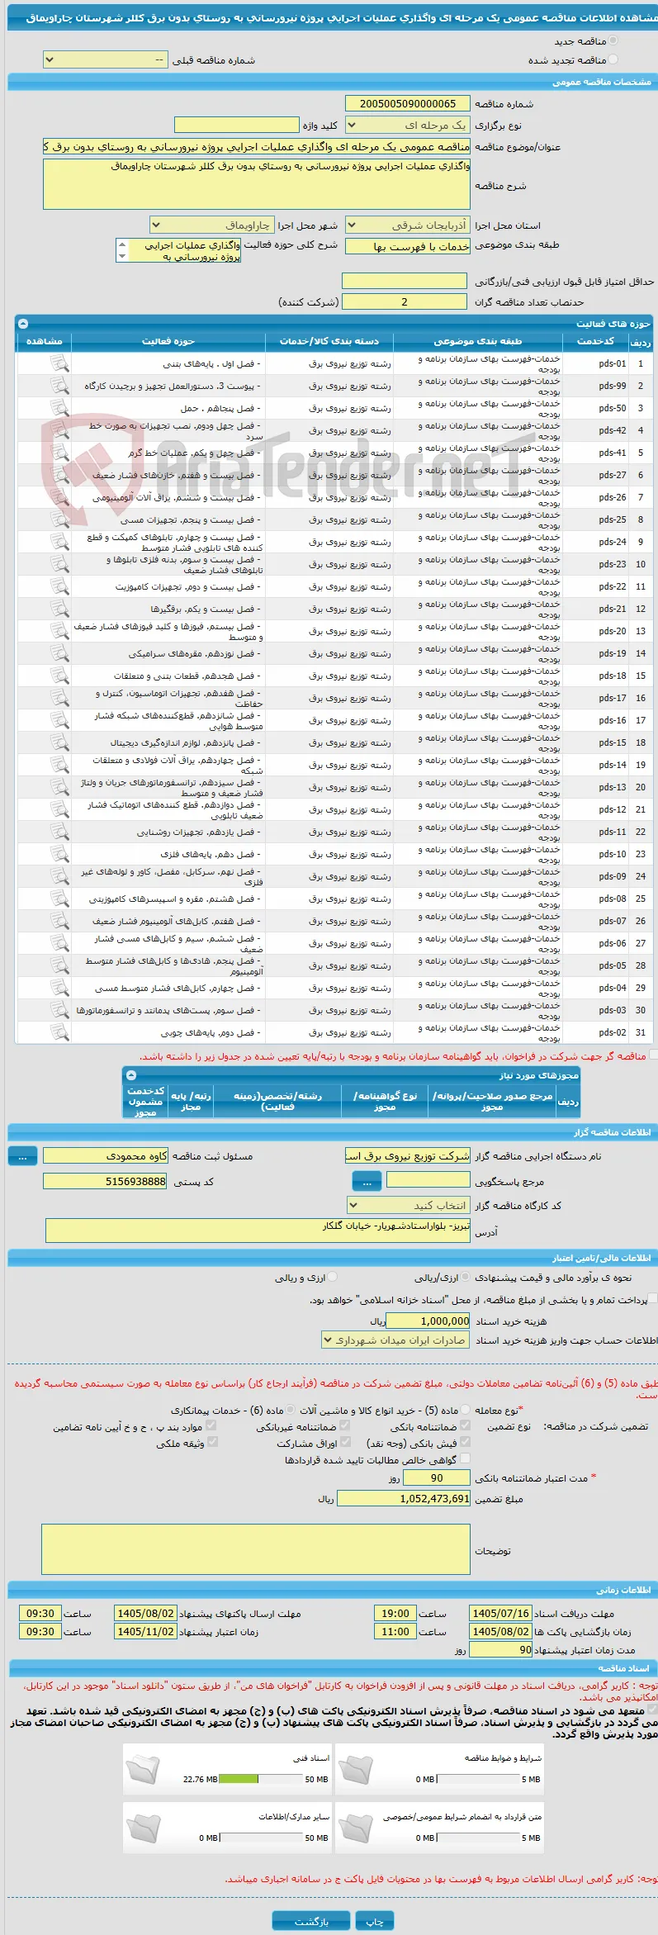This screenshot has height=1935, width=658.
Task: Toggle the فیش بانکی (وجه نقد) checkbox
Action: click(465, 1442)
